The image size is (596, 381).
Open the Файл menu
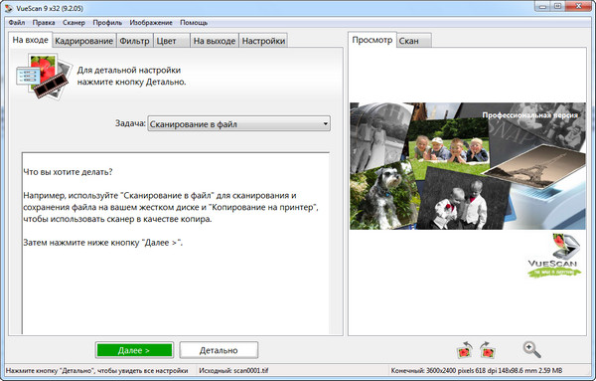pyautogui.click(x=17, y=23)
